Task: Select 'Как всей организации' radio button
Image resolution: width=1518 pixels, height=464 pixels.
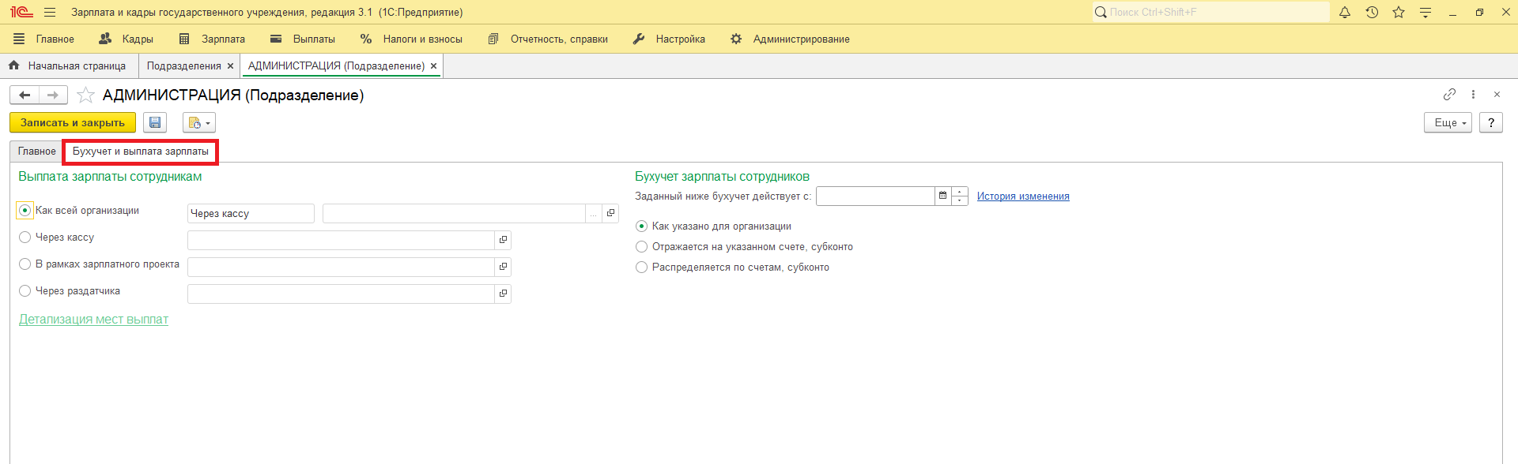Action: point(25,211)
